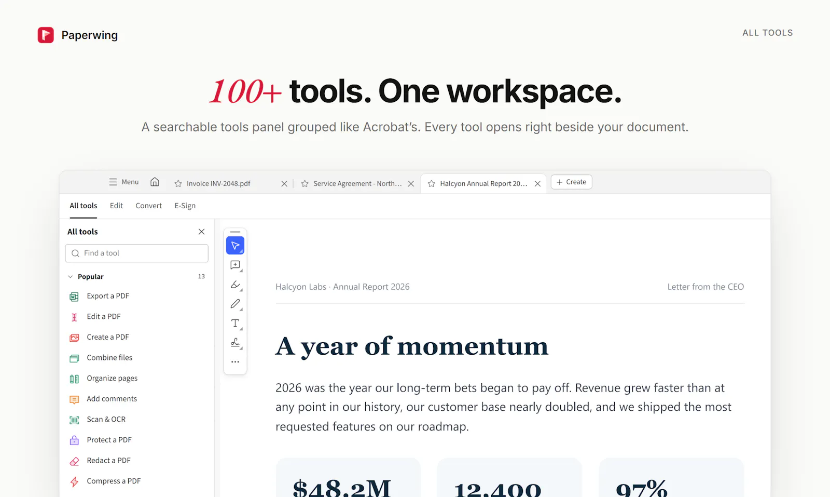
Task: Open more tools ellipsis in toolbar
Action: (x=235, y=361)
